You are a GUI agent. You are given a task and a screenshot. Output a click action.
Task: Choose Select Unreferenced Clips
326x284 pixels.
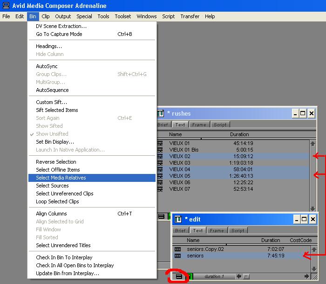click(92, 194)
